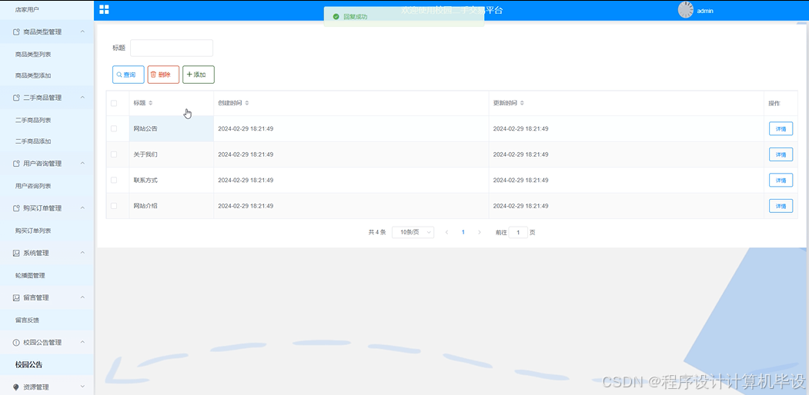Click the grid menu icon in header
809x395 pixels.
104,10
